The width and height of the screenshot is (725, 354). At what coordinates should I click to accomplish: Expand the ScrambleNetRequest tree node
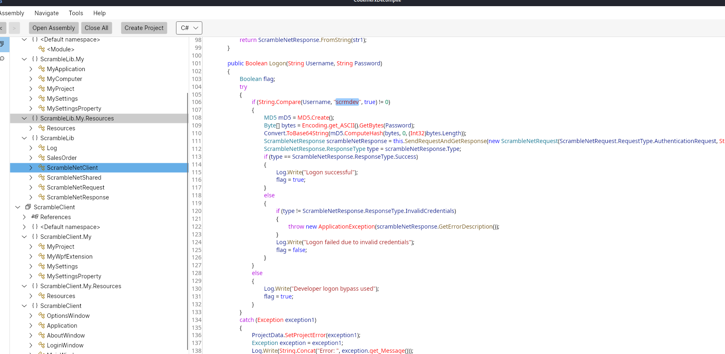[x=31, y=187]
